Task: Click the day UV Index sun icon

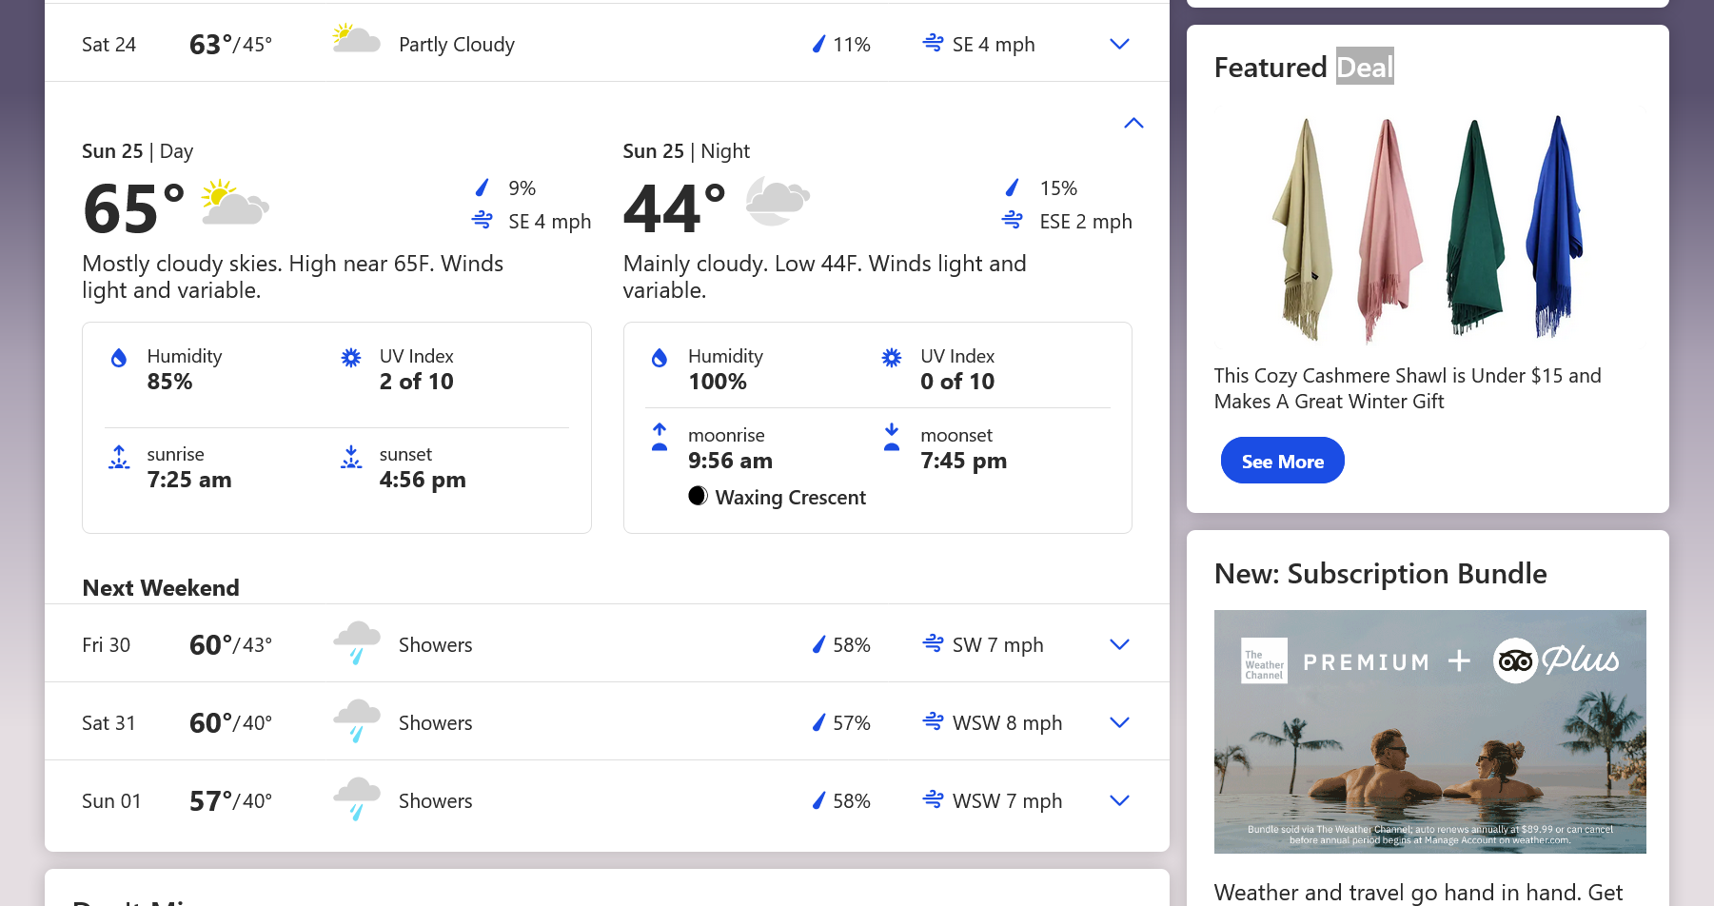Action: [x=351, y=358]
